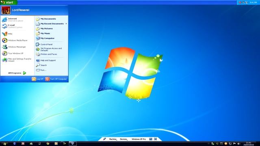
Task: Click the close icon on VM toolbar
Action: (155, 139)
